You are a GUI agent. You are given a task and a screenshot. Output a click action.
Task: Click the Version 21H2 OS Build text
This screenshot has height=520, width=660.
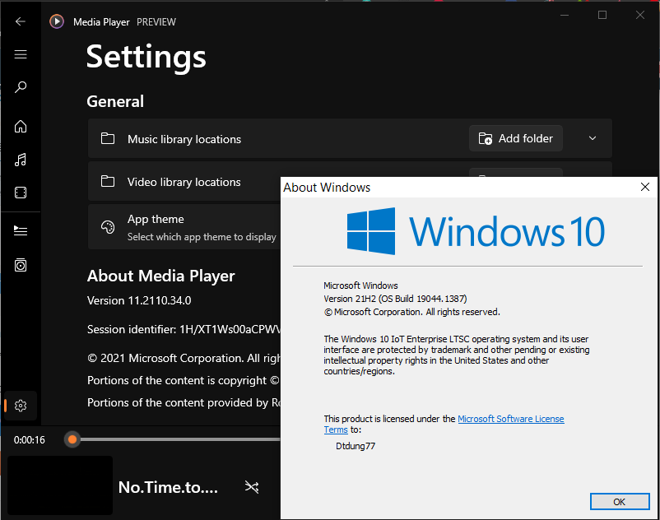coord(395,299)
